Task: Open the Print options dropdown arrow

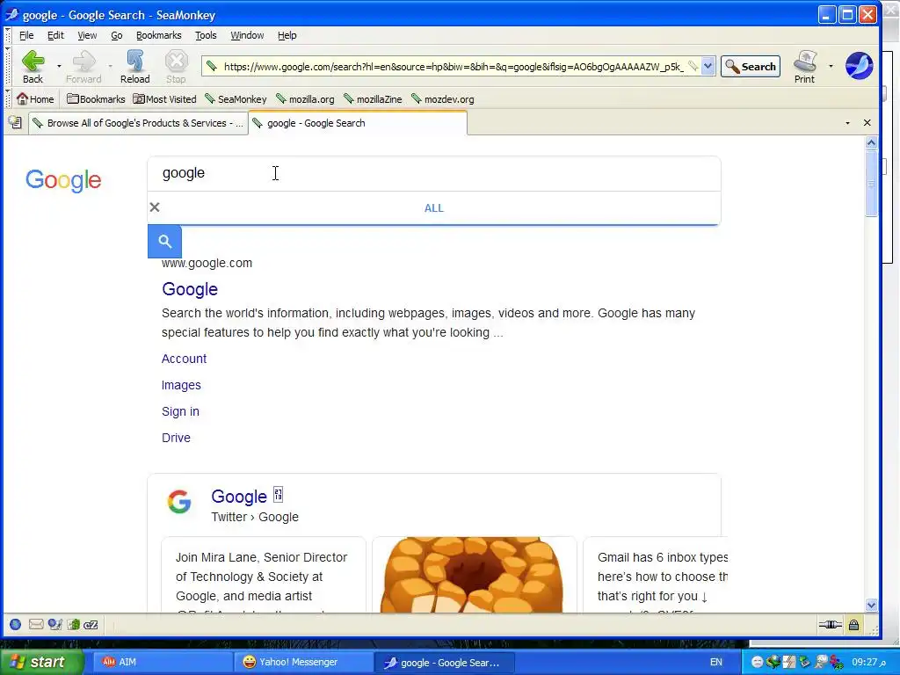Action: [x=831, y=66]
